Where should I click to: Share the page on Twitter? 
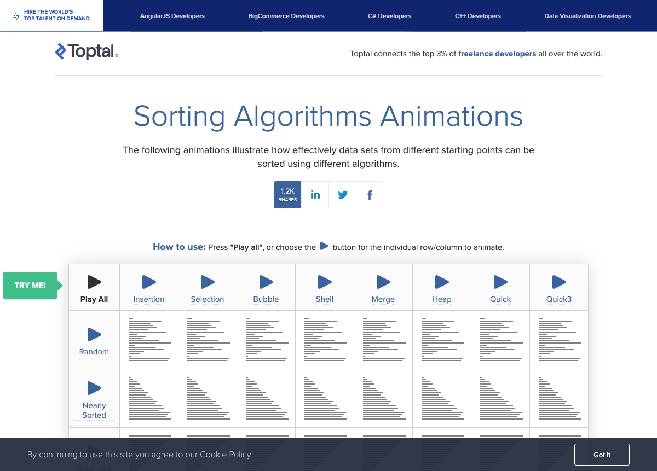[343, 195]
